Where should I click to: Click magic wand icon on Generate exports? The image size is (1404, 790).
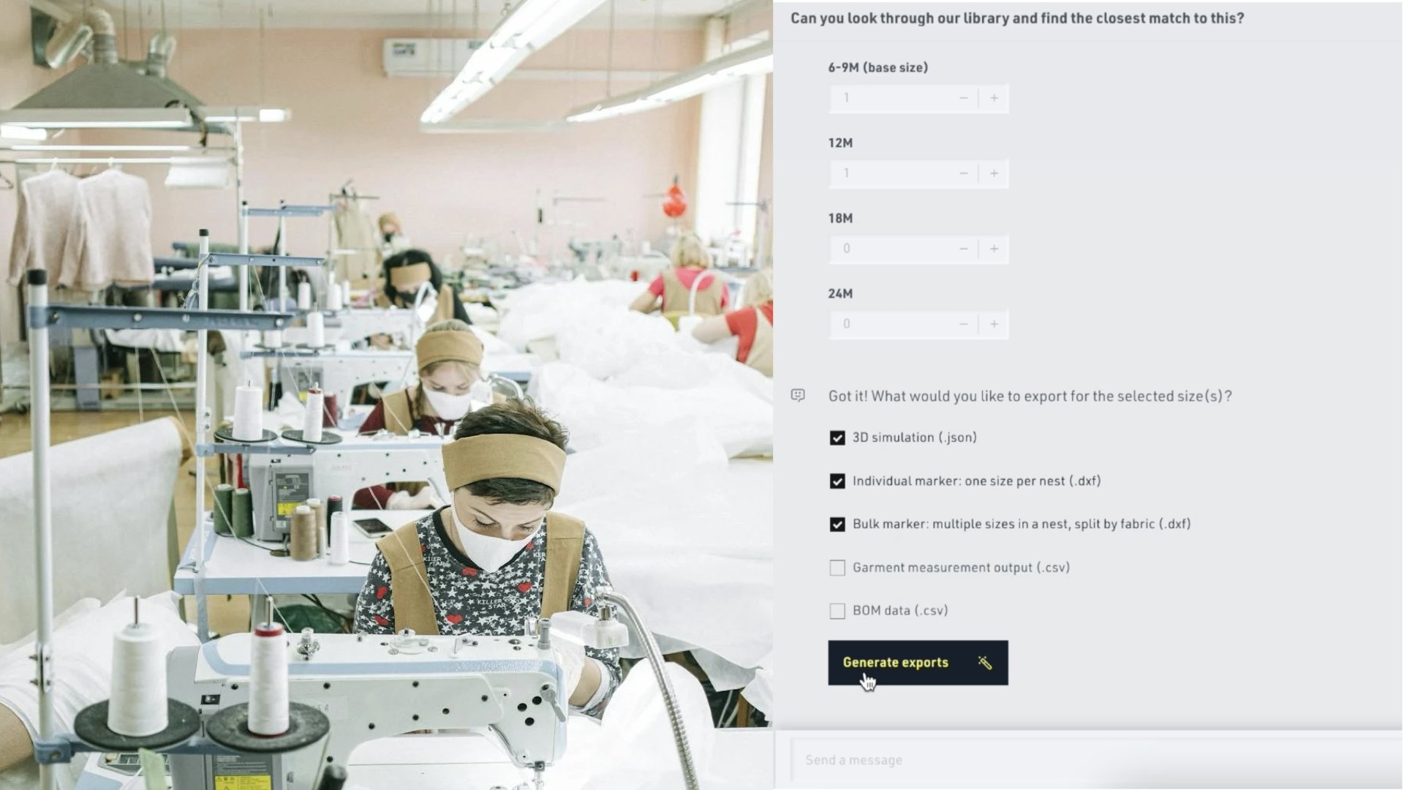point(985,663)
